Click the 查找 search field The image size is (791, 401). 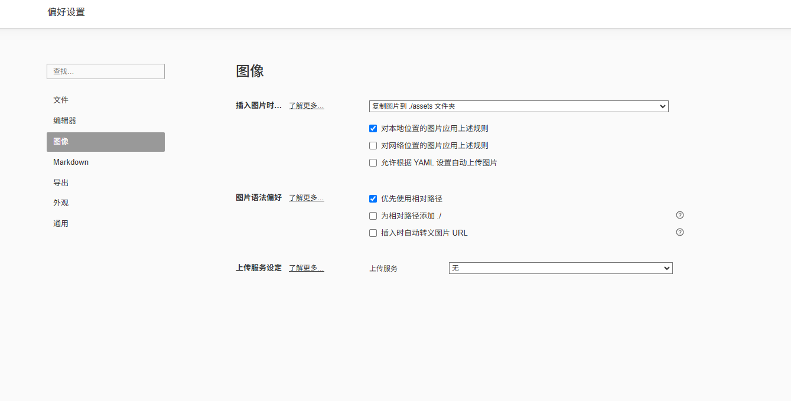pos(106,71)
